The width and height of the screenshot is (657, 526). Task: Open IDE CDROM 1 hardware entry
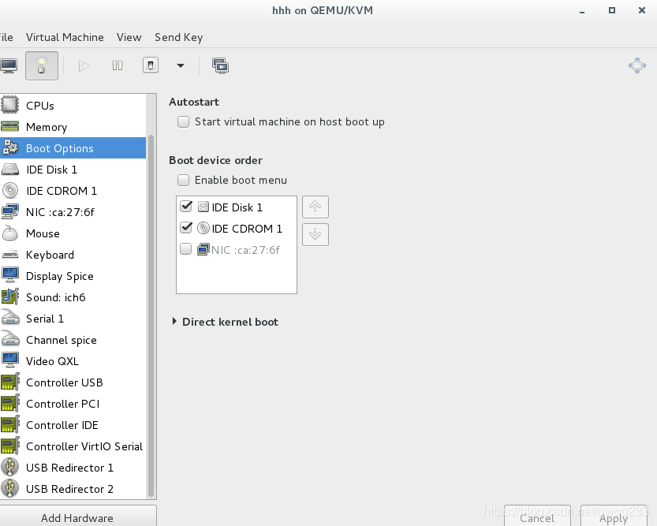point(73,191)
